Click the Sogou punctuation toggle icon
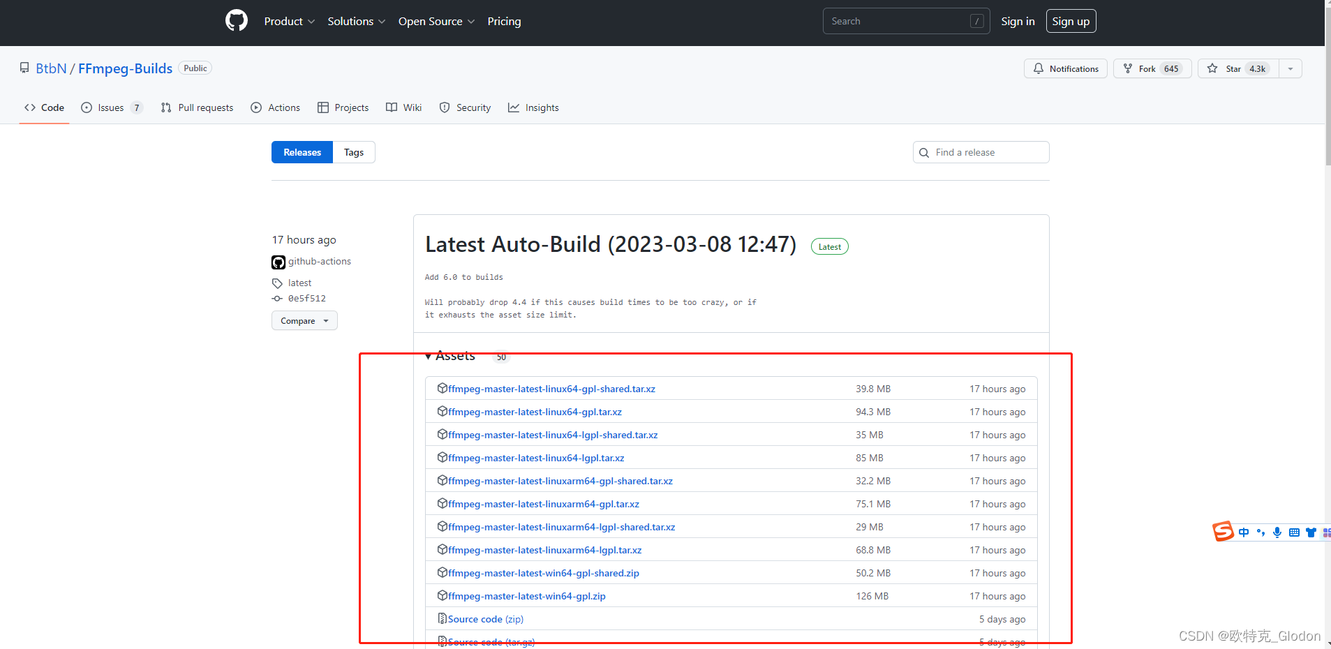Image resolution: width=1331 pixels, height=649 pixels. 1261,532
